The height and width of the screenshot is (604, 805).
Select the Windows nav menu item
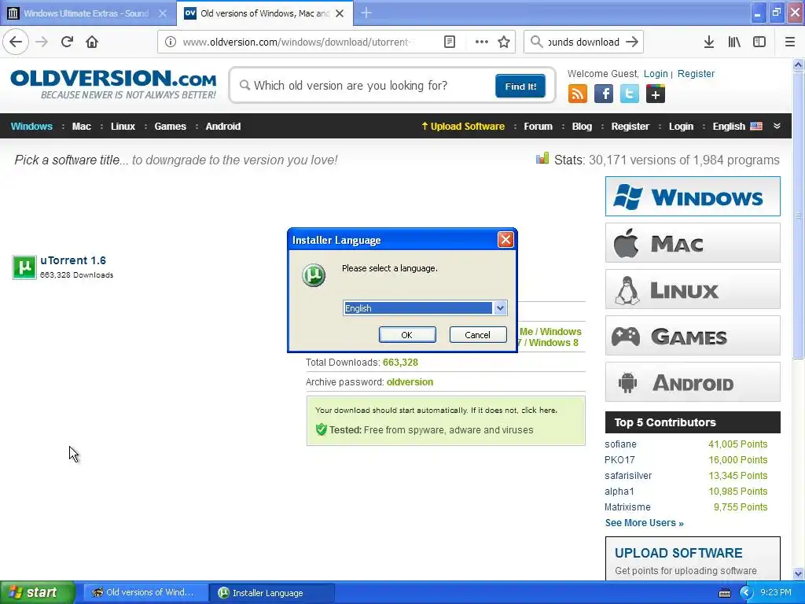coord(31,127)
